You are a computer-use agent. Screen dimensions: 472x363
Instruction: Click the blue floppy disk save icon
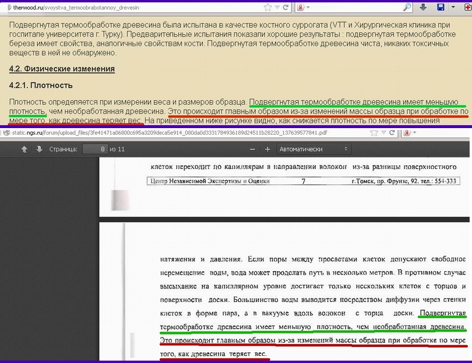click(441, 8)
